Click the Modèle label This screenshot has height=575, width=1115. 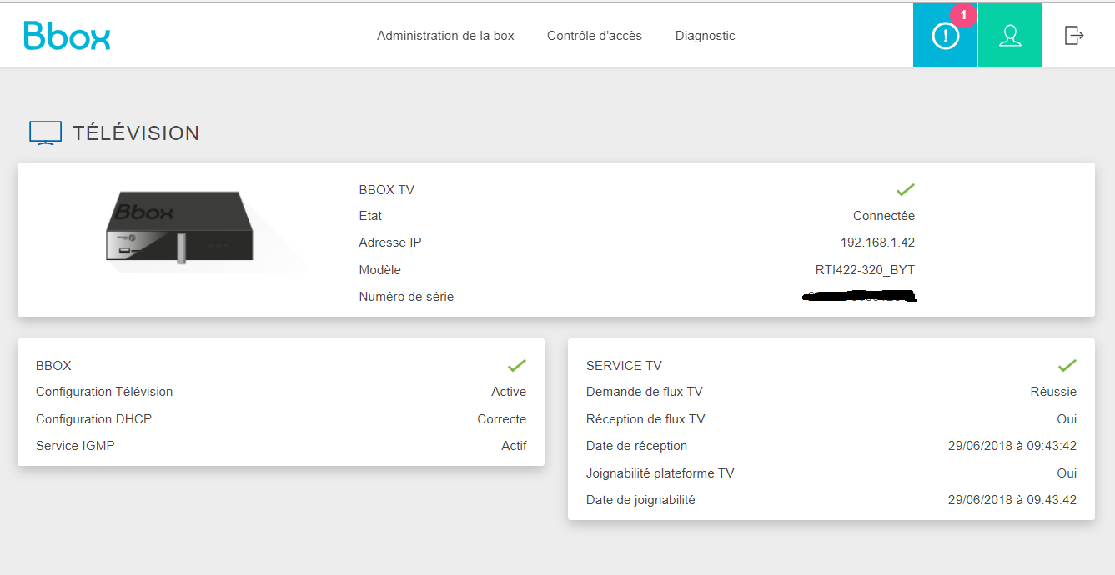tap(380, 270)
